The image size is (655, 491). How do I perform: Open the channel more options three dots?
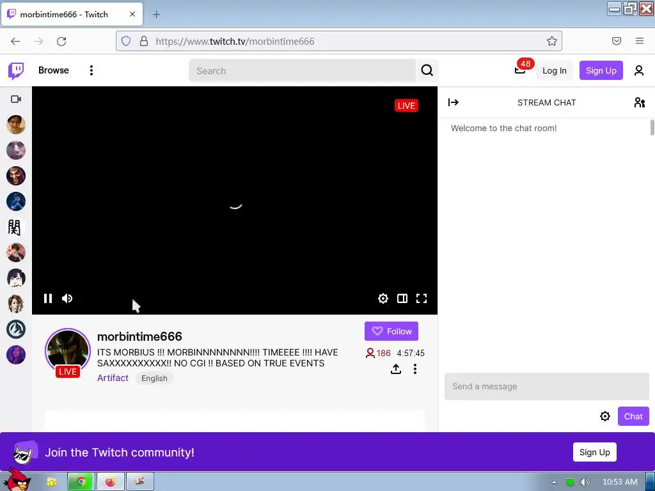point(414,369)
